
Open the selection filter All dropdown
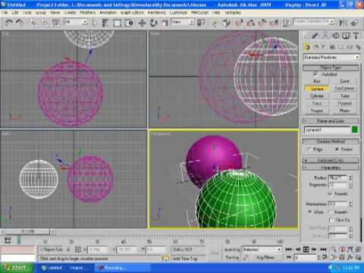pos(76,22)
